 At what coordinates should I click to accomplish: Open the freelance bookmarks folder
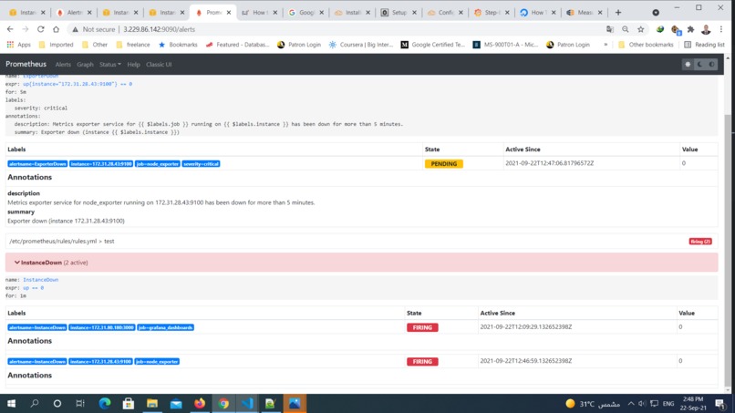click(x=133, y=45)
